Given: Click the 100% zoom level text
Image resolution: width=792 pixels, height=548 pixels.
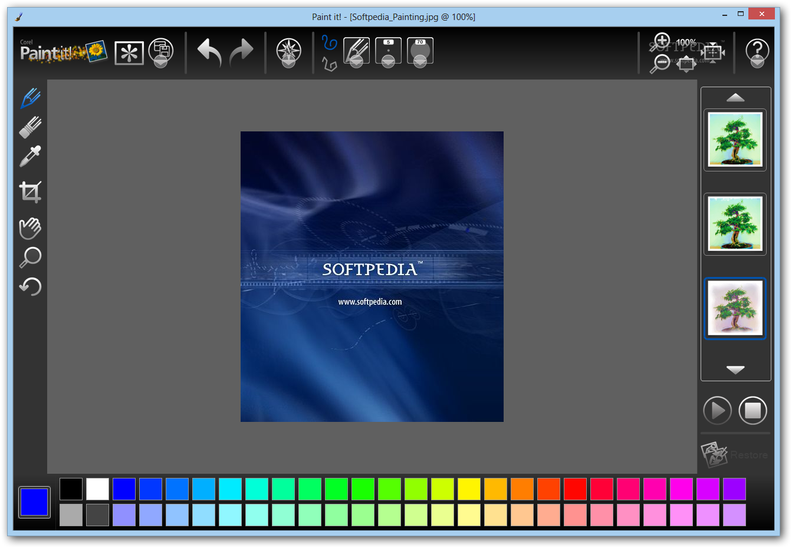Looking at the screenshot, I should click(x=686, y=42).
